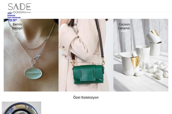Click the Berrin Design title
The height and width of the screenshot is (114, 172).
coord(17,26)
